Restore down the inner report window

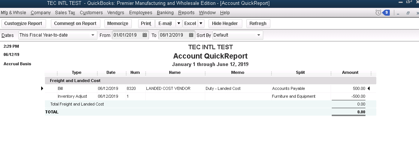pos(408,13)
